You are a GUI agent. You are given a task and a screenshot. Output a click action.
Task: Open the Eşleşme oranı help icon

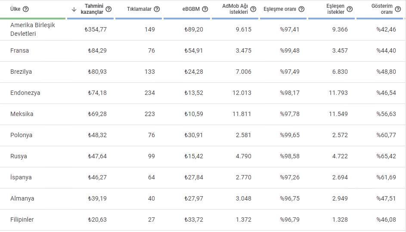coord(301,9)
